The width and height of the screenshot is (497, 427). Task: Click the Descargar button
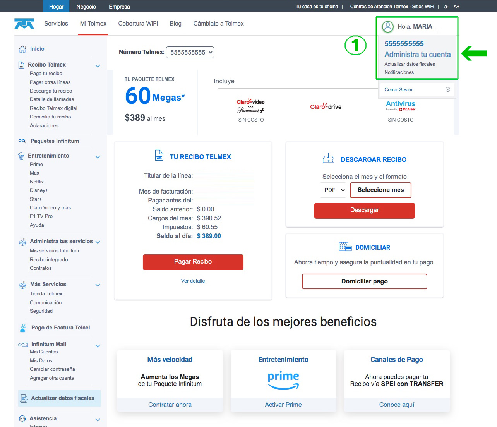pyautogui.click(x=365, y=211)
